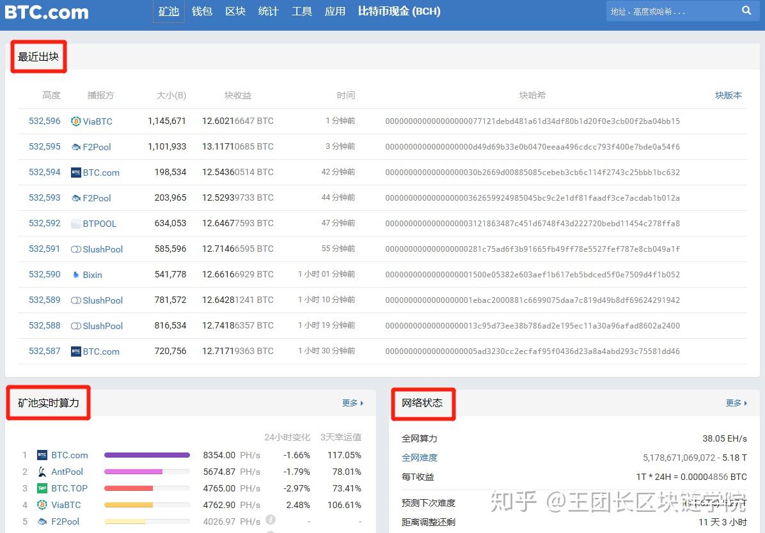The image size is (765, 533).
Task: Click the AntPool icon in the hashrate ranking
Action: click(x=42, y=472)
